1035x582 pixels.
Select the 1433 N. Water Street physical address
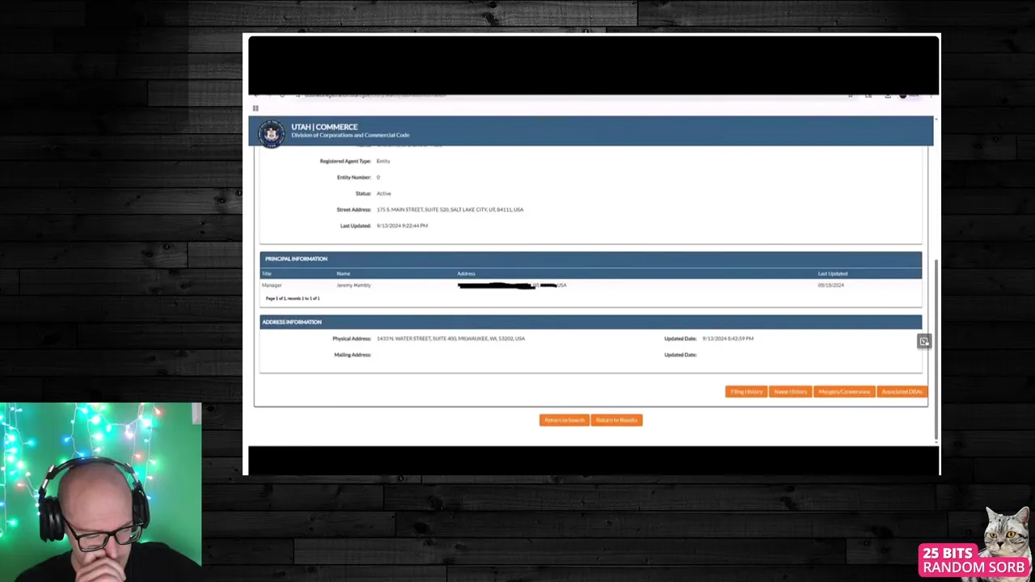point(450,339)
